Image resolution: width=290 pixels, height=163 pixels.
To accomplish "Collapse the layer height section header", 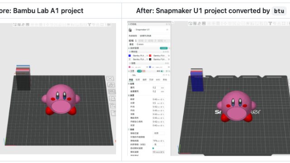I will [x=131, y=84].
